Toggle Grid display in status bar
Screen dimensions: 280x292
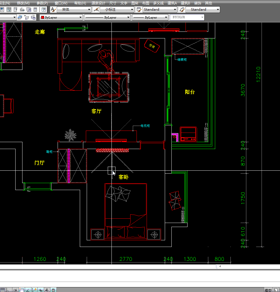pos(3,290)
